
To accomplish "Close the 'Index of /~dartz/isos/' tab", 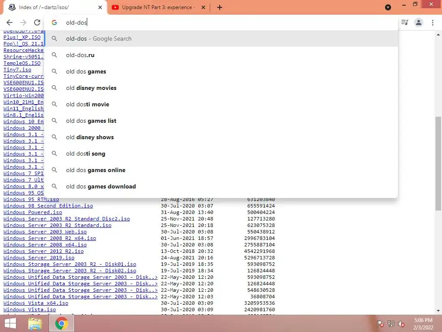I will pyautogui.click(x=100, y=8).
